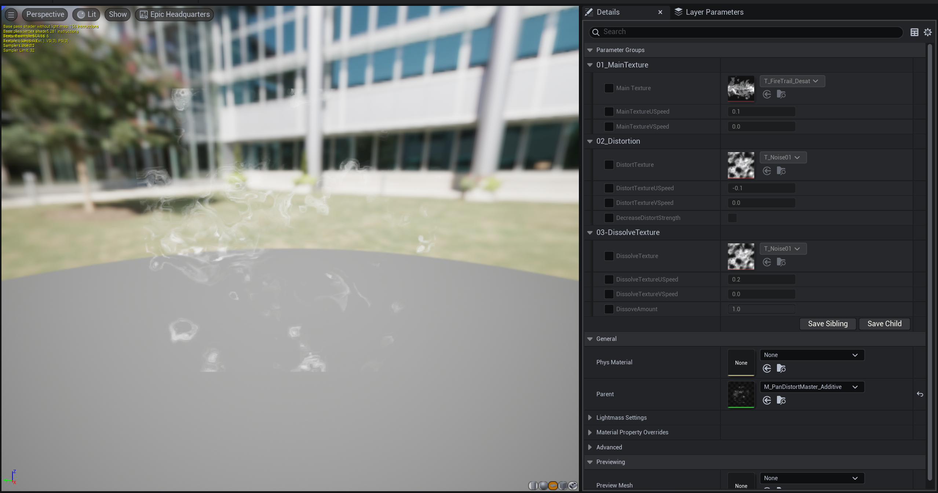The width and height of the screenshot is (938, 493).
Task: Browse to Main Texture in Content Browser
Action: click(x=781, y=95)
